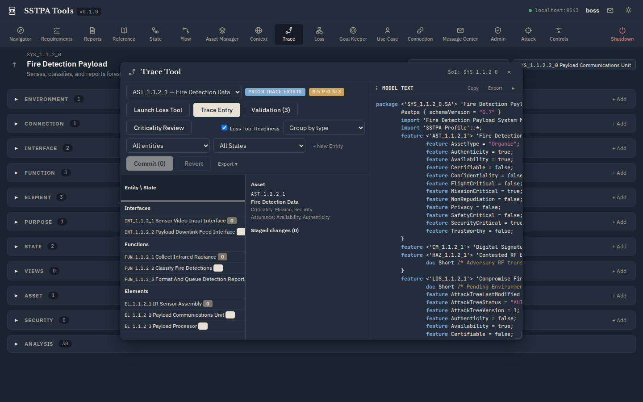This screenshot has width=643, height=402.
Task: Open the asset selector AST_1.1.2_1 dropdown
Action: (x=184, y=92)
